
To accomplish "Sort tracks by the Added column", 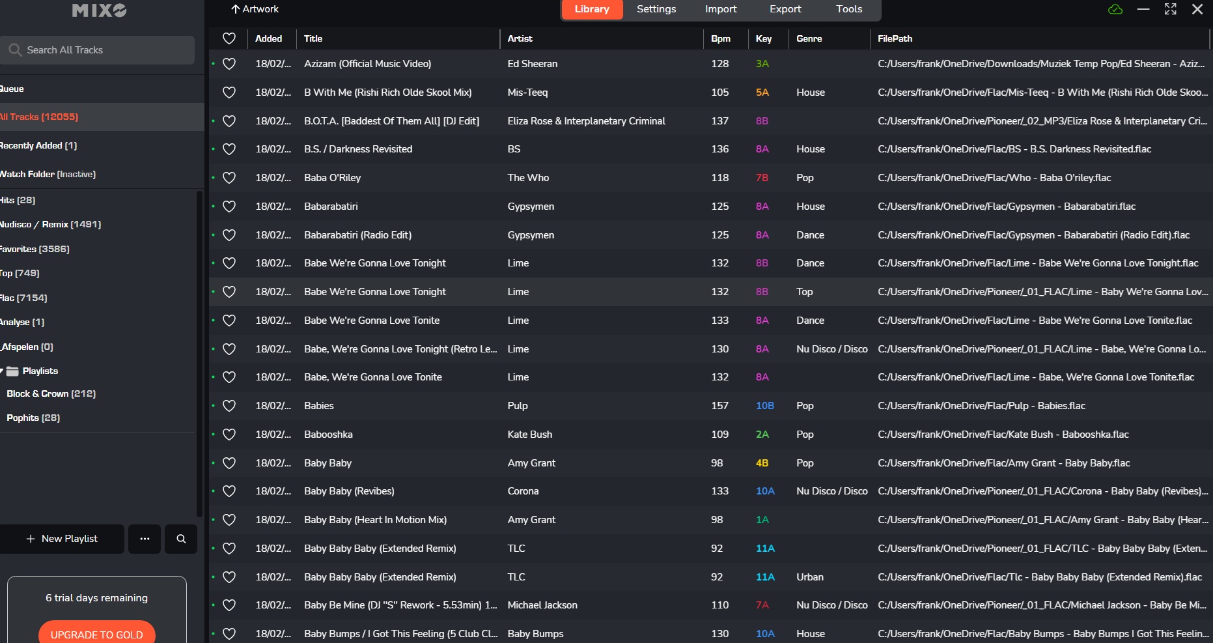I will (x=269, y=38).
